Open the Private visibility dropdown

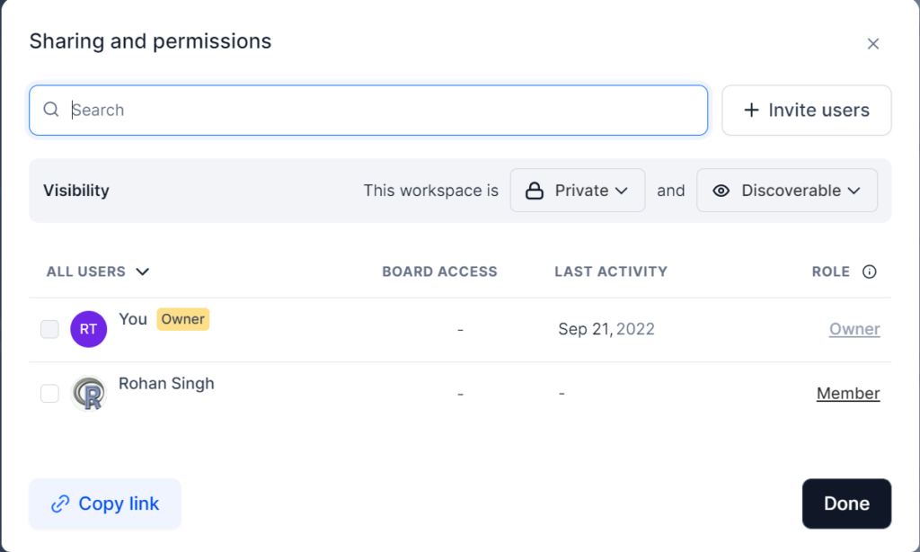click(578, 191)
